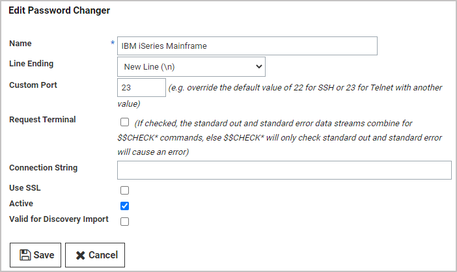Tick the Valid for Discovery Import checkbox

(125, 221)
